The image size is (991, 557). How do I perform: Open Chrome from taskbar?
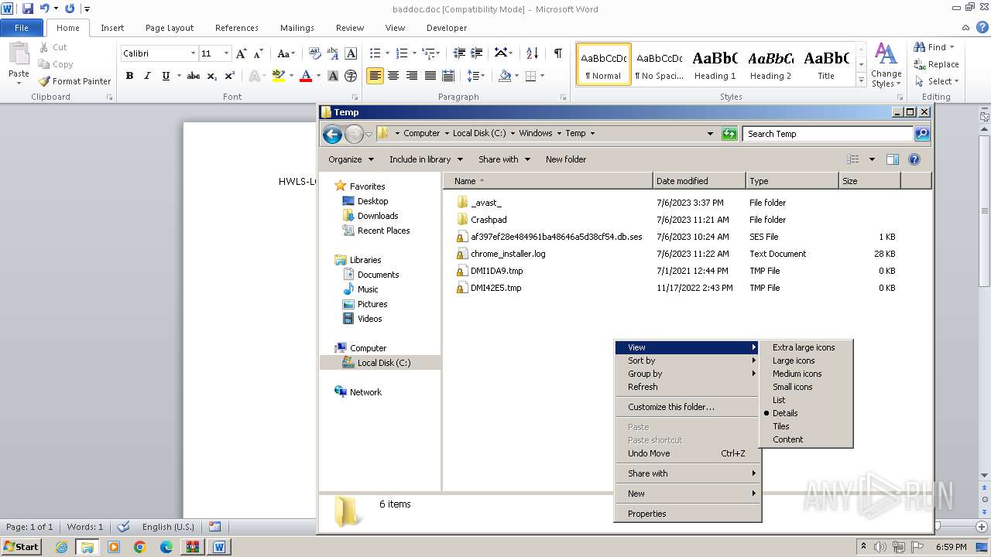(140, 547)
